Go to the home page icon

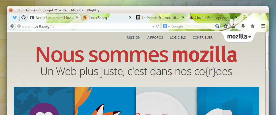pos(253,26)
